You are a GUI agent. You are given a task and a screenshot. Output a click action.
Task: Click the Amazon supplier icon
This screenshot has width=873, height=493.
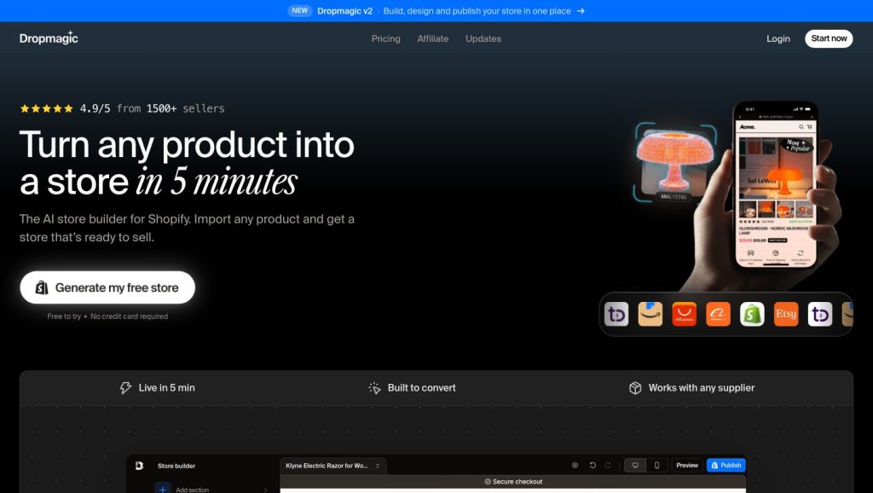click(650, 314)
